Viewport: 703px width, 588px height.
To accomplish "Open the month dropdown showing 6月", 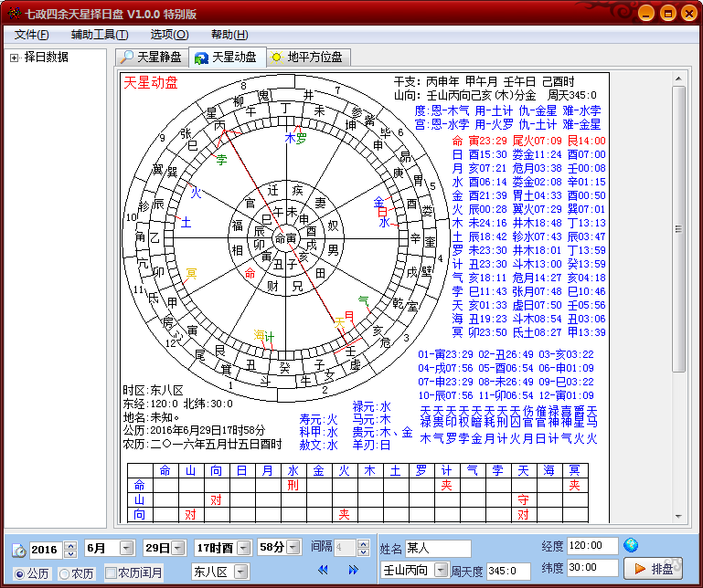I will (127, 547).
